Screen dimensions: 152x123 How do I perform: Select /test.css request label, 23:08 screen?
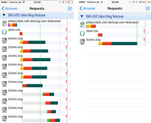[x=92, y=31]
